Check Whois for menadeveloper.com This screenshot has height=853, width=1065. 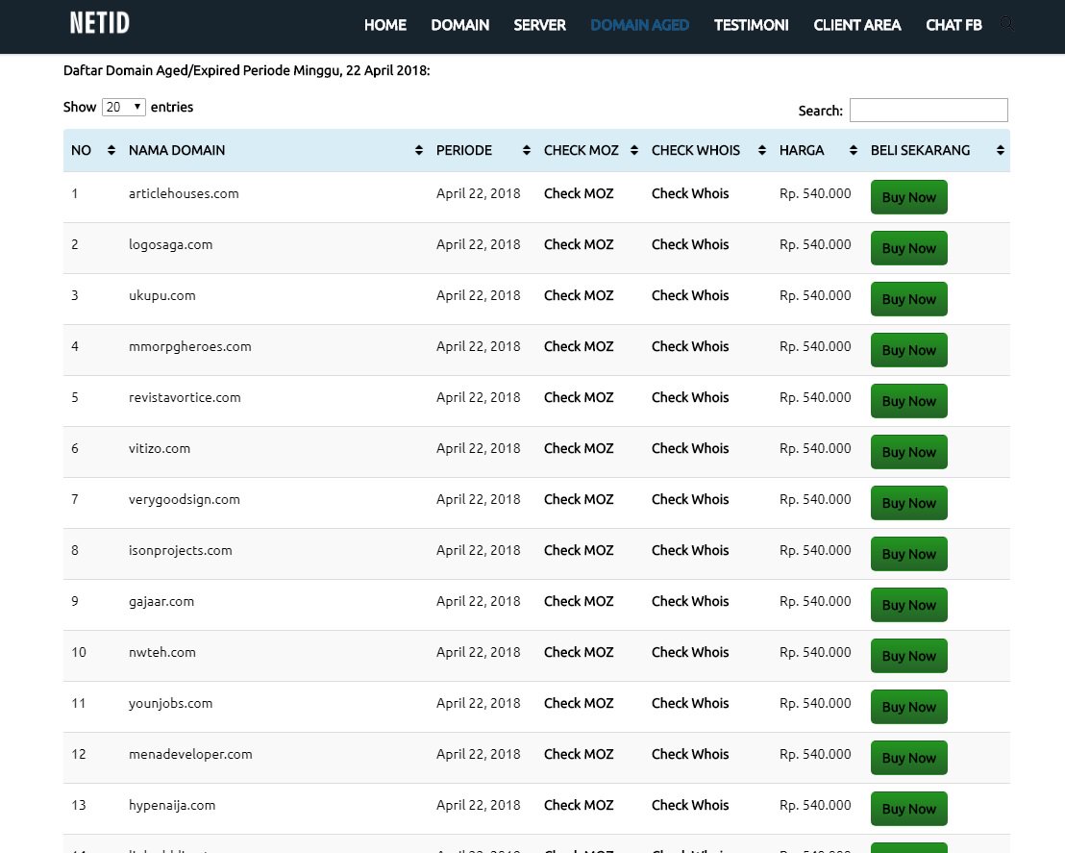(x=690, y=755)
